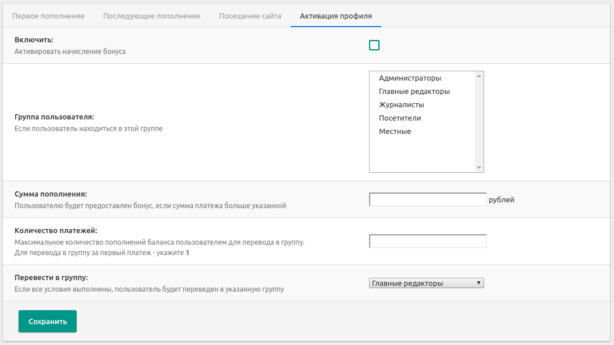Select the Активация профиля tab
Viewport: 614px width, 345px height.
(335, 16)
